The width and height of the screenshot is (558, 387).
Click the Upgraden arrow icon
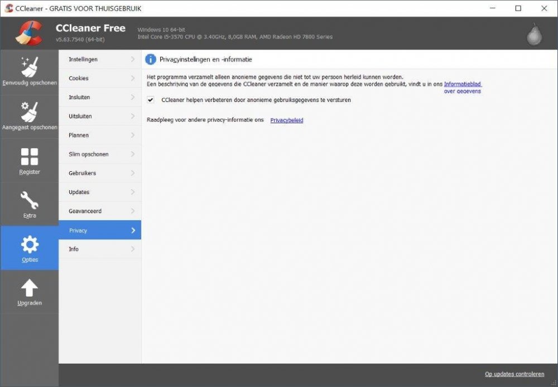(x=29, y=288)
